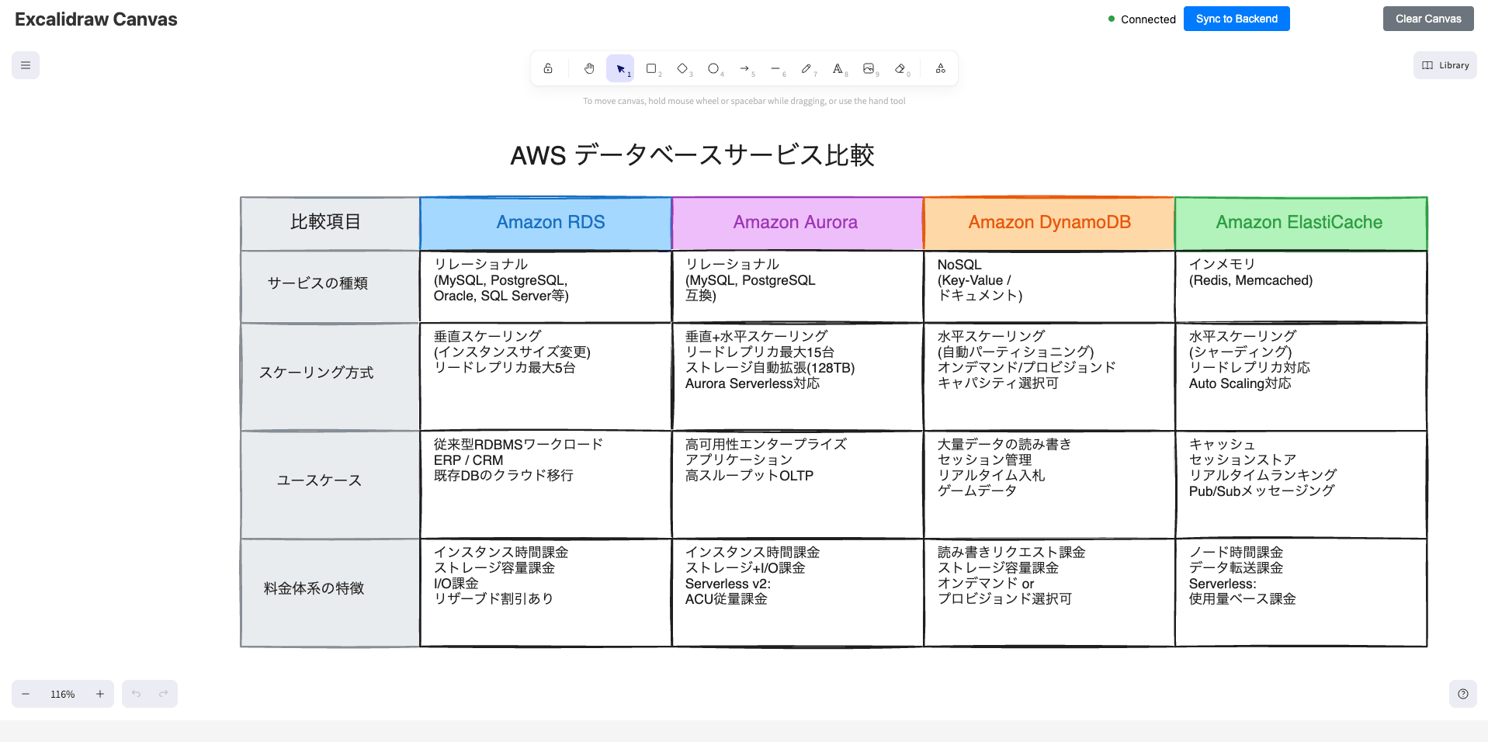The height and width of the screenshot is (742, 1488).
Task: Click the Redo icon
Action: (x=162, y=693)
